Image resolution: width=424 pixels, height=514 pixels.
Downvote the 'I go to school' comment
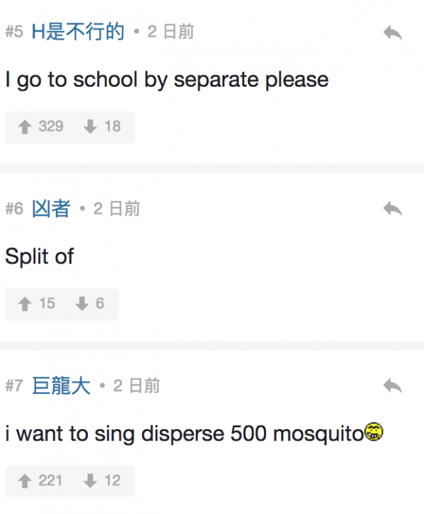point(91,127)
